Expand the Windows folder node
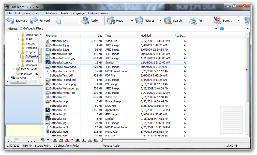 click(18, 65)
